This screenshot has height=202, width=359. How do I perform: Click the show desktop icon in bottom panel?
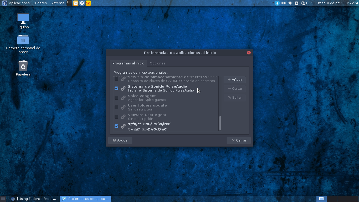pos(3,199)
